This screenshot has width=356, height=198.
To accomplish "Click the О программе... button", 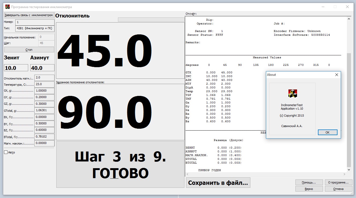I will pos(338,182).
